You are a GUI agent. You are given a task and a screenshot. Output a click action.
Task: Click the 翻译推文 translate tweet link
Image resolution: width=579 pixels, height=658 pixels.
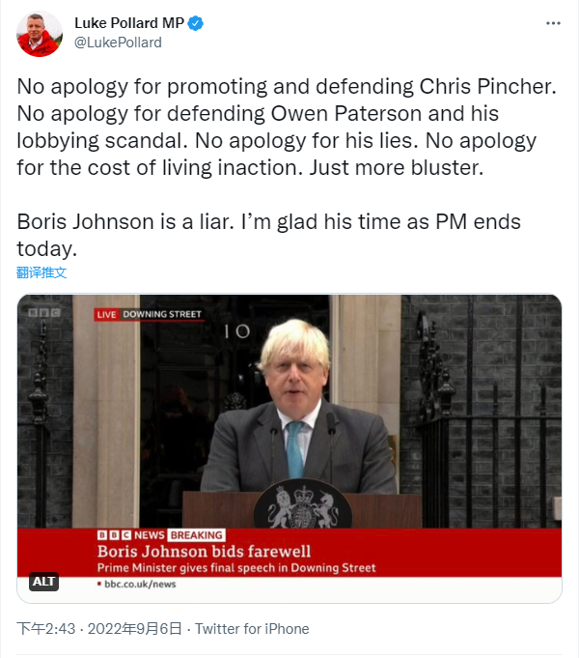(41, 272)
